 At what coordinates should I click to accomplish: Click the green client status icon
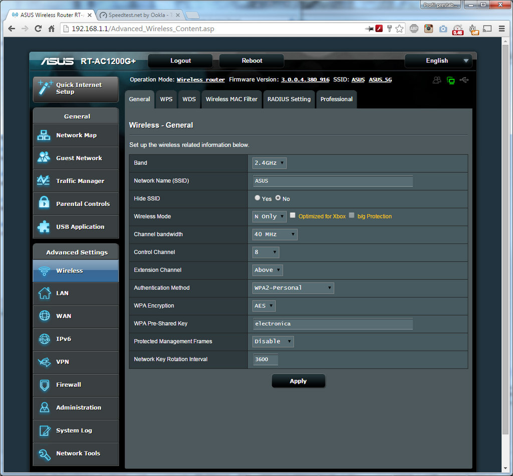click(x=451, y=80)
